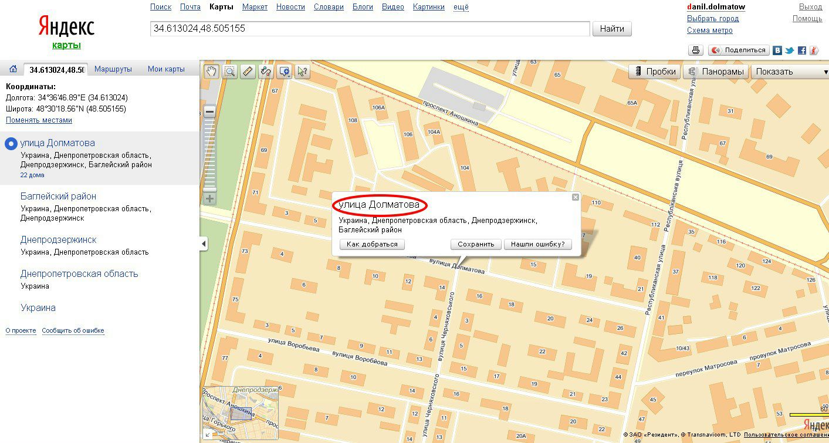Select the arrow question info tool

pyautogui.click(x=302, y=72)
